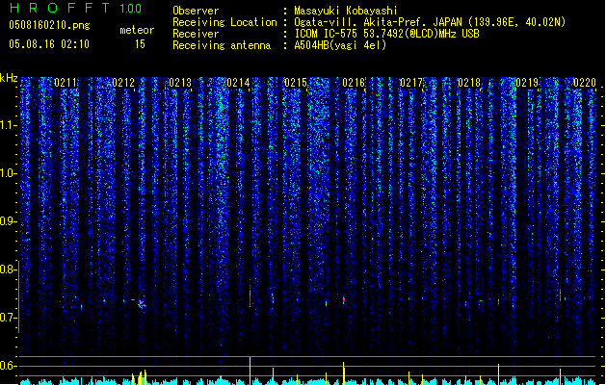Click the 0213 time marker
The height and width of the screenshot is (385, 606).
point(180,83)
